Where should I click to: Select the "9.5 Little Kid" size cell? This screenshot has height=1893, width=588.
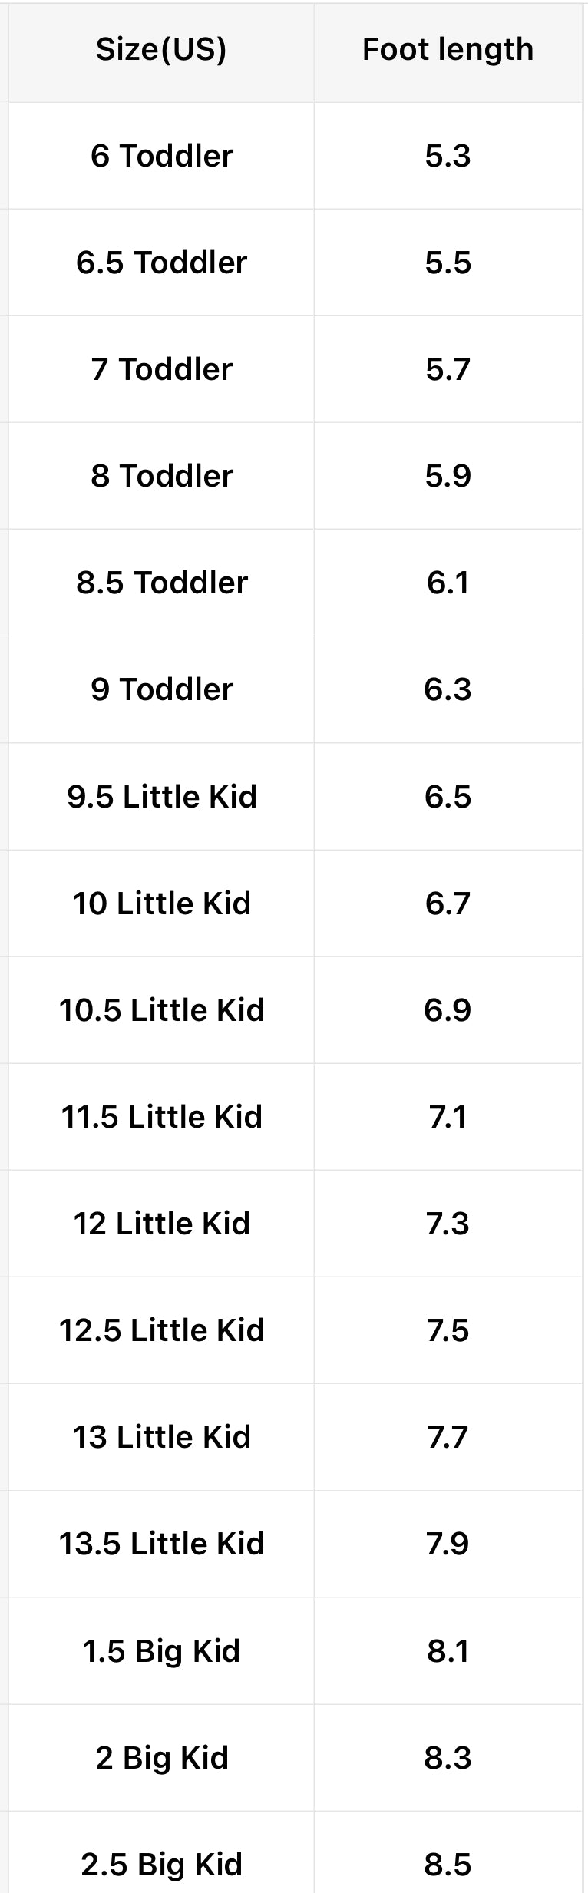coord(161,797)
